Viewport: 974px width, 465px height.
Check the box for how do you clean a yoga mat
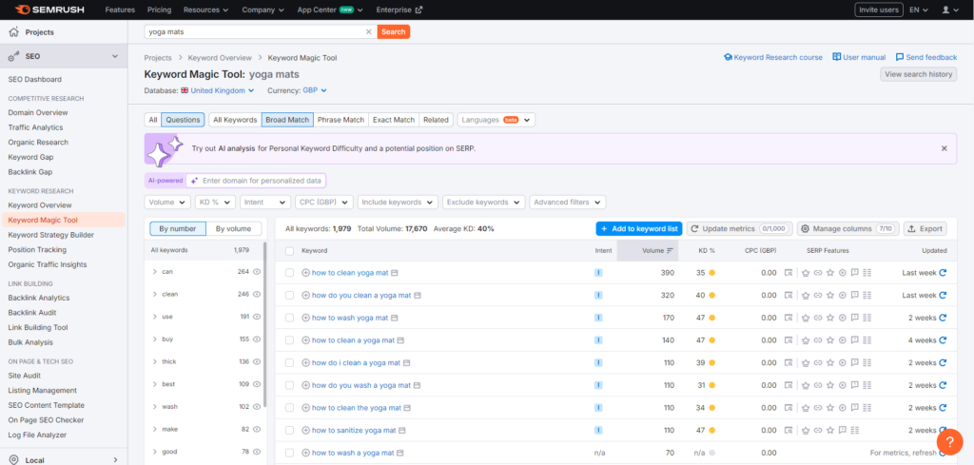pyautogui.click(x=289, y=296)
